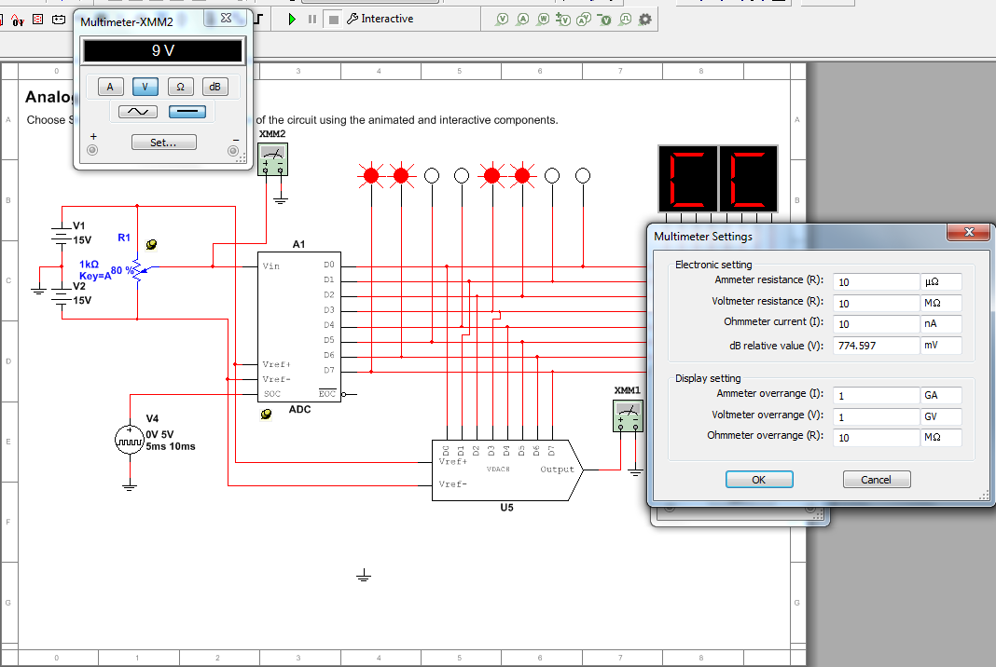Open the voltmeter overrange unit selector (GV)
996x667 pixels.
[x=940, y=416]
